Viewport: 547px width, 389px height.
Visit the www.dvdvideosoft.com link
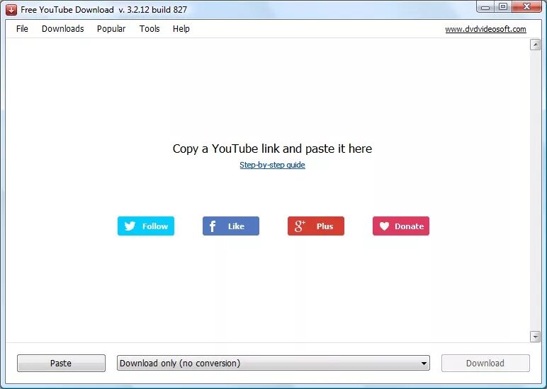pyautogui.click(x=485, y=29)
